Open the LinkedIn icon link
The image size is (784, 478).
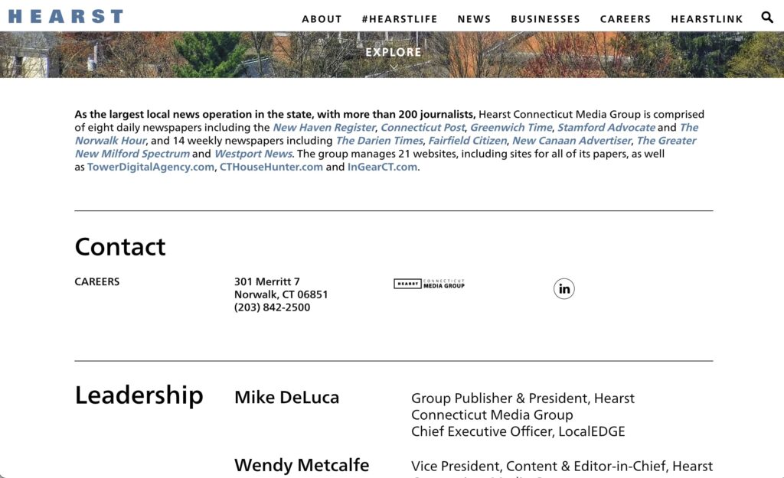(564, 288)
